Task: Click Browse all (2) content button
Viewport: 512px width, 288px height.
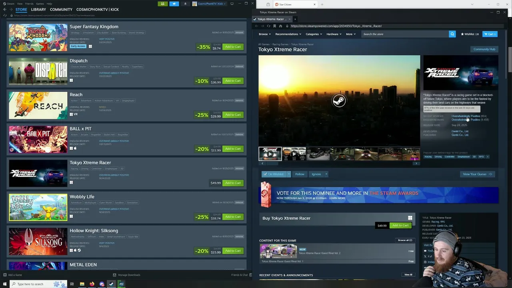Action: point(405,240)
